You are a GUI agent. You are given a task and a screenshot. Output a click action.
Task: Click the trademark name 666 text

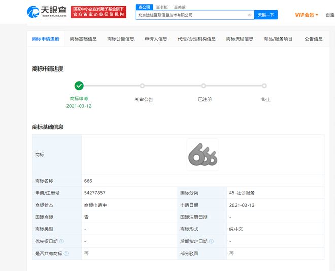click(x=88, y=181)
